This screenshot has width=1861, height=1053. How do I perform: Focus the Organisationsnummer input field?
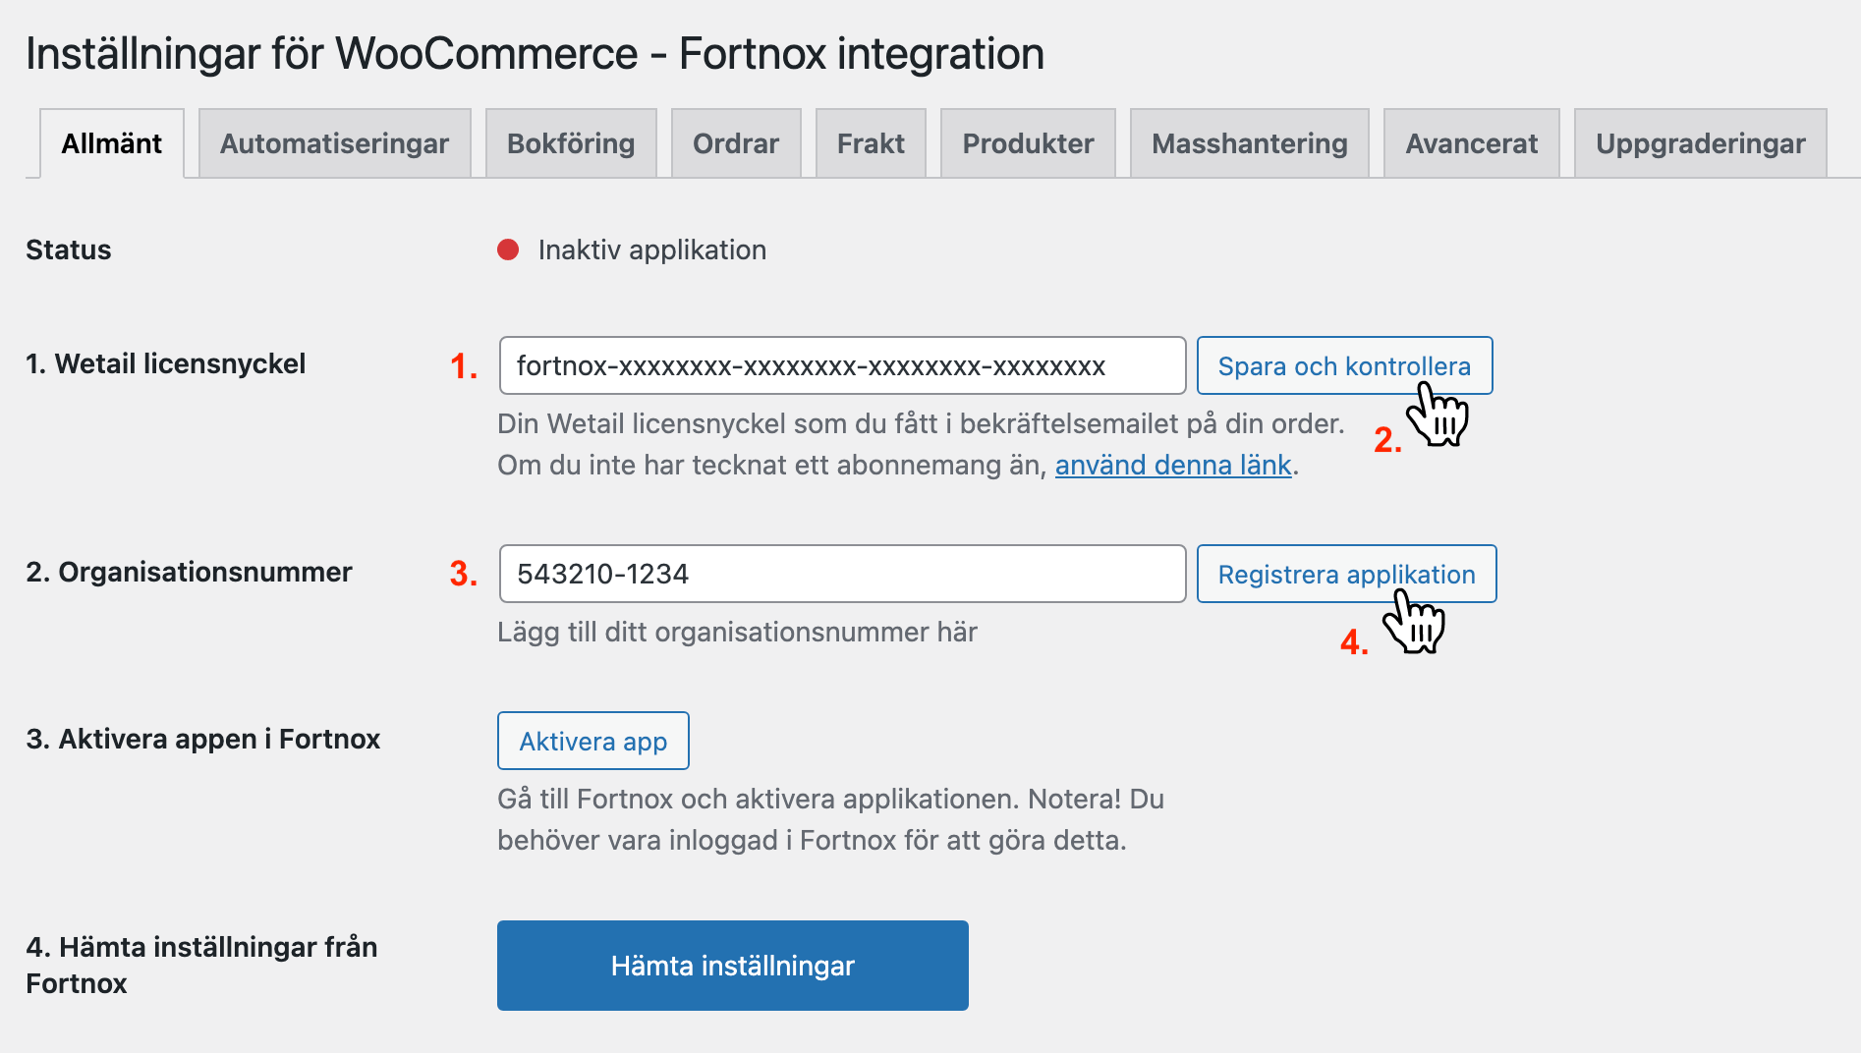[842, 574]
